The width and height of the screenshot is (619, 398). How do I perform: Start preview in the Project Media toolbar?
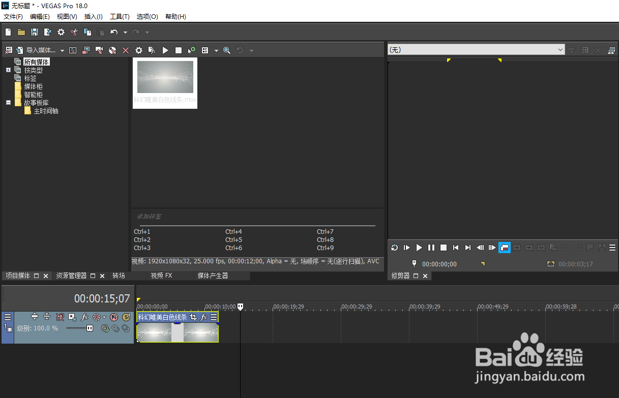coord(165,50)
